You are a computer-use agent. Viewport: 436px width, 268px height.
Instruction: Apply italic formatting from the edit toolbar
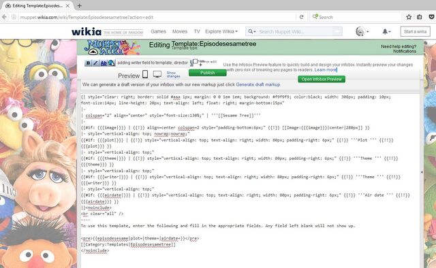click(95, 63)
